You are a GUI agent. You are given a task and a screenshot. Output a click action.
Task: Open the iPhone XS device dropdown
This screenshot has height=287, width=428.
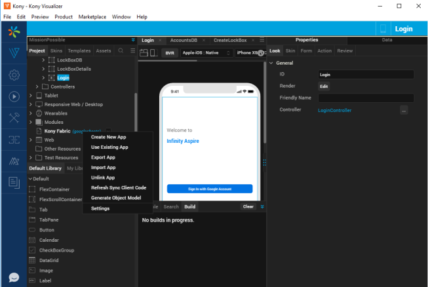click(250, 52)
